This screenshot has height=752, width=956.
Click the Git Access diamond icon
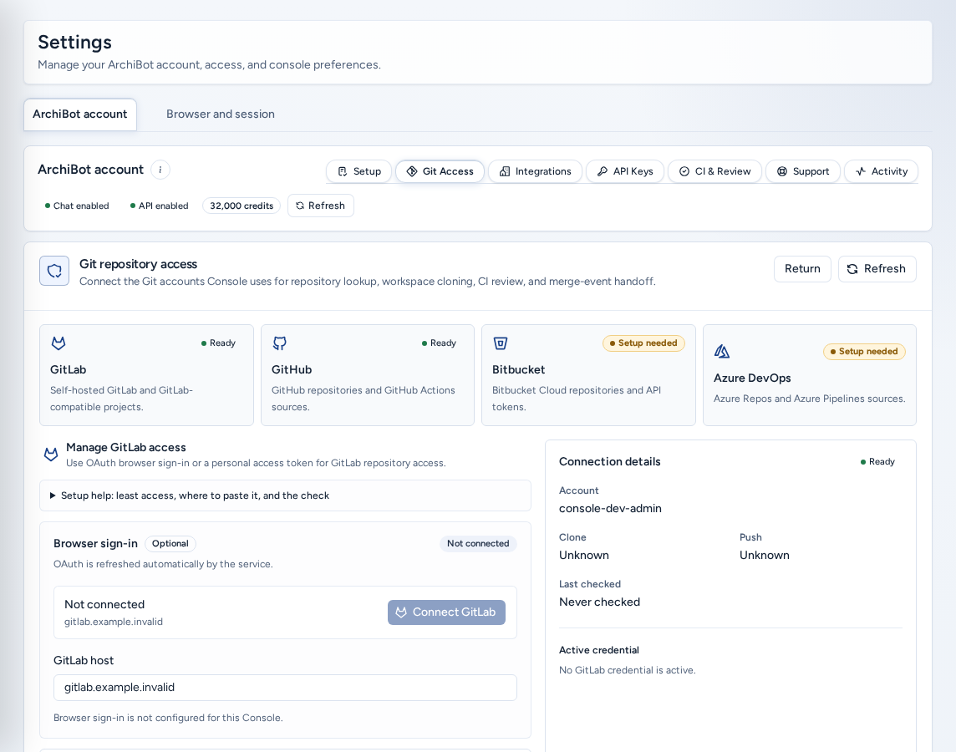412,171
